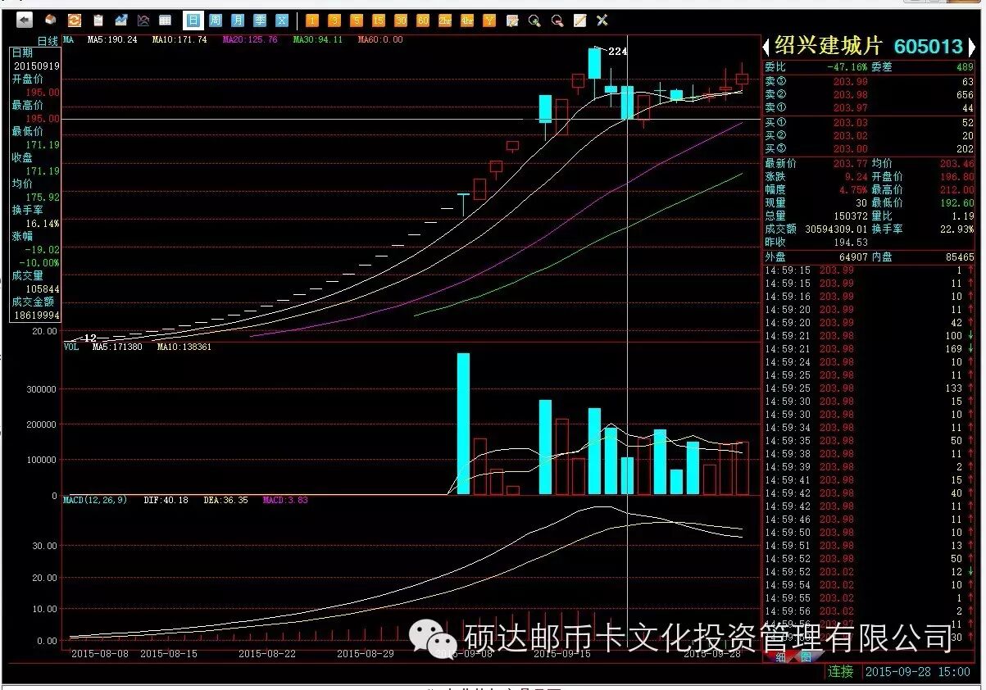The width and height of the screenshot is (986, 690).
Task: Switch to monthly 月 period
Action: [x=238, y=20]
